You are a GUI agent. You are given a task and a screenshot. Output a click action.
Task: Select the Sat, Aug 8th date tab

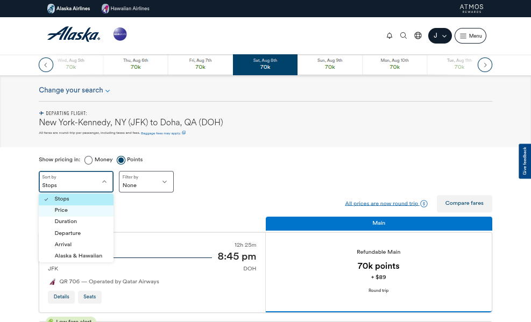[265, 65]
